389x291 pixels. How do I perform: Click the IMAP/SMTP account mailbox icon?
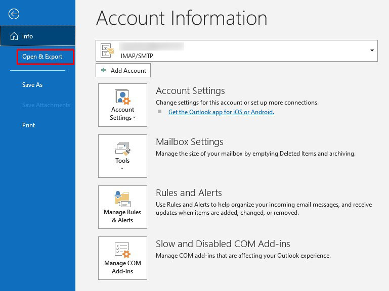[x=107, y=51]
